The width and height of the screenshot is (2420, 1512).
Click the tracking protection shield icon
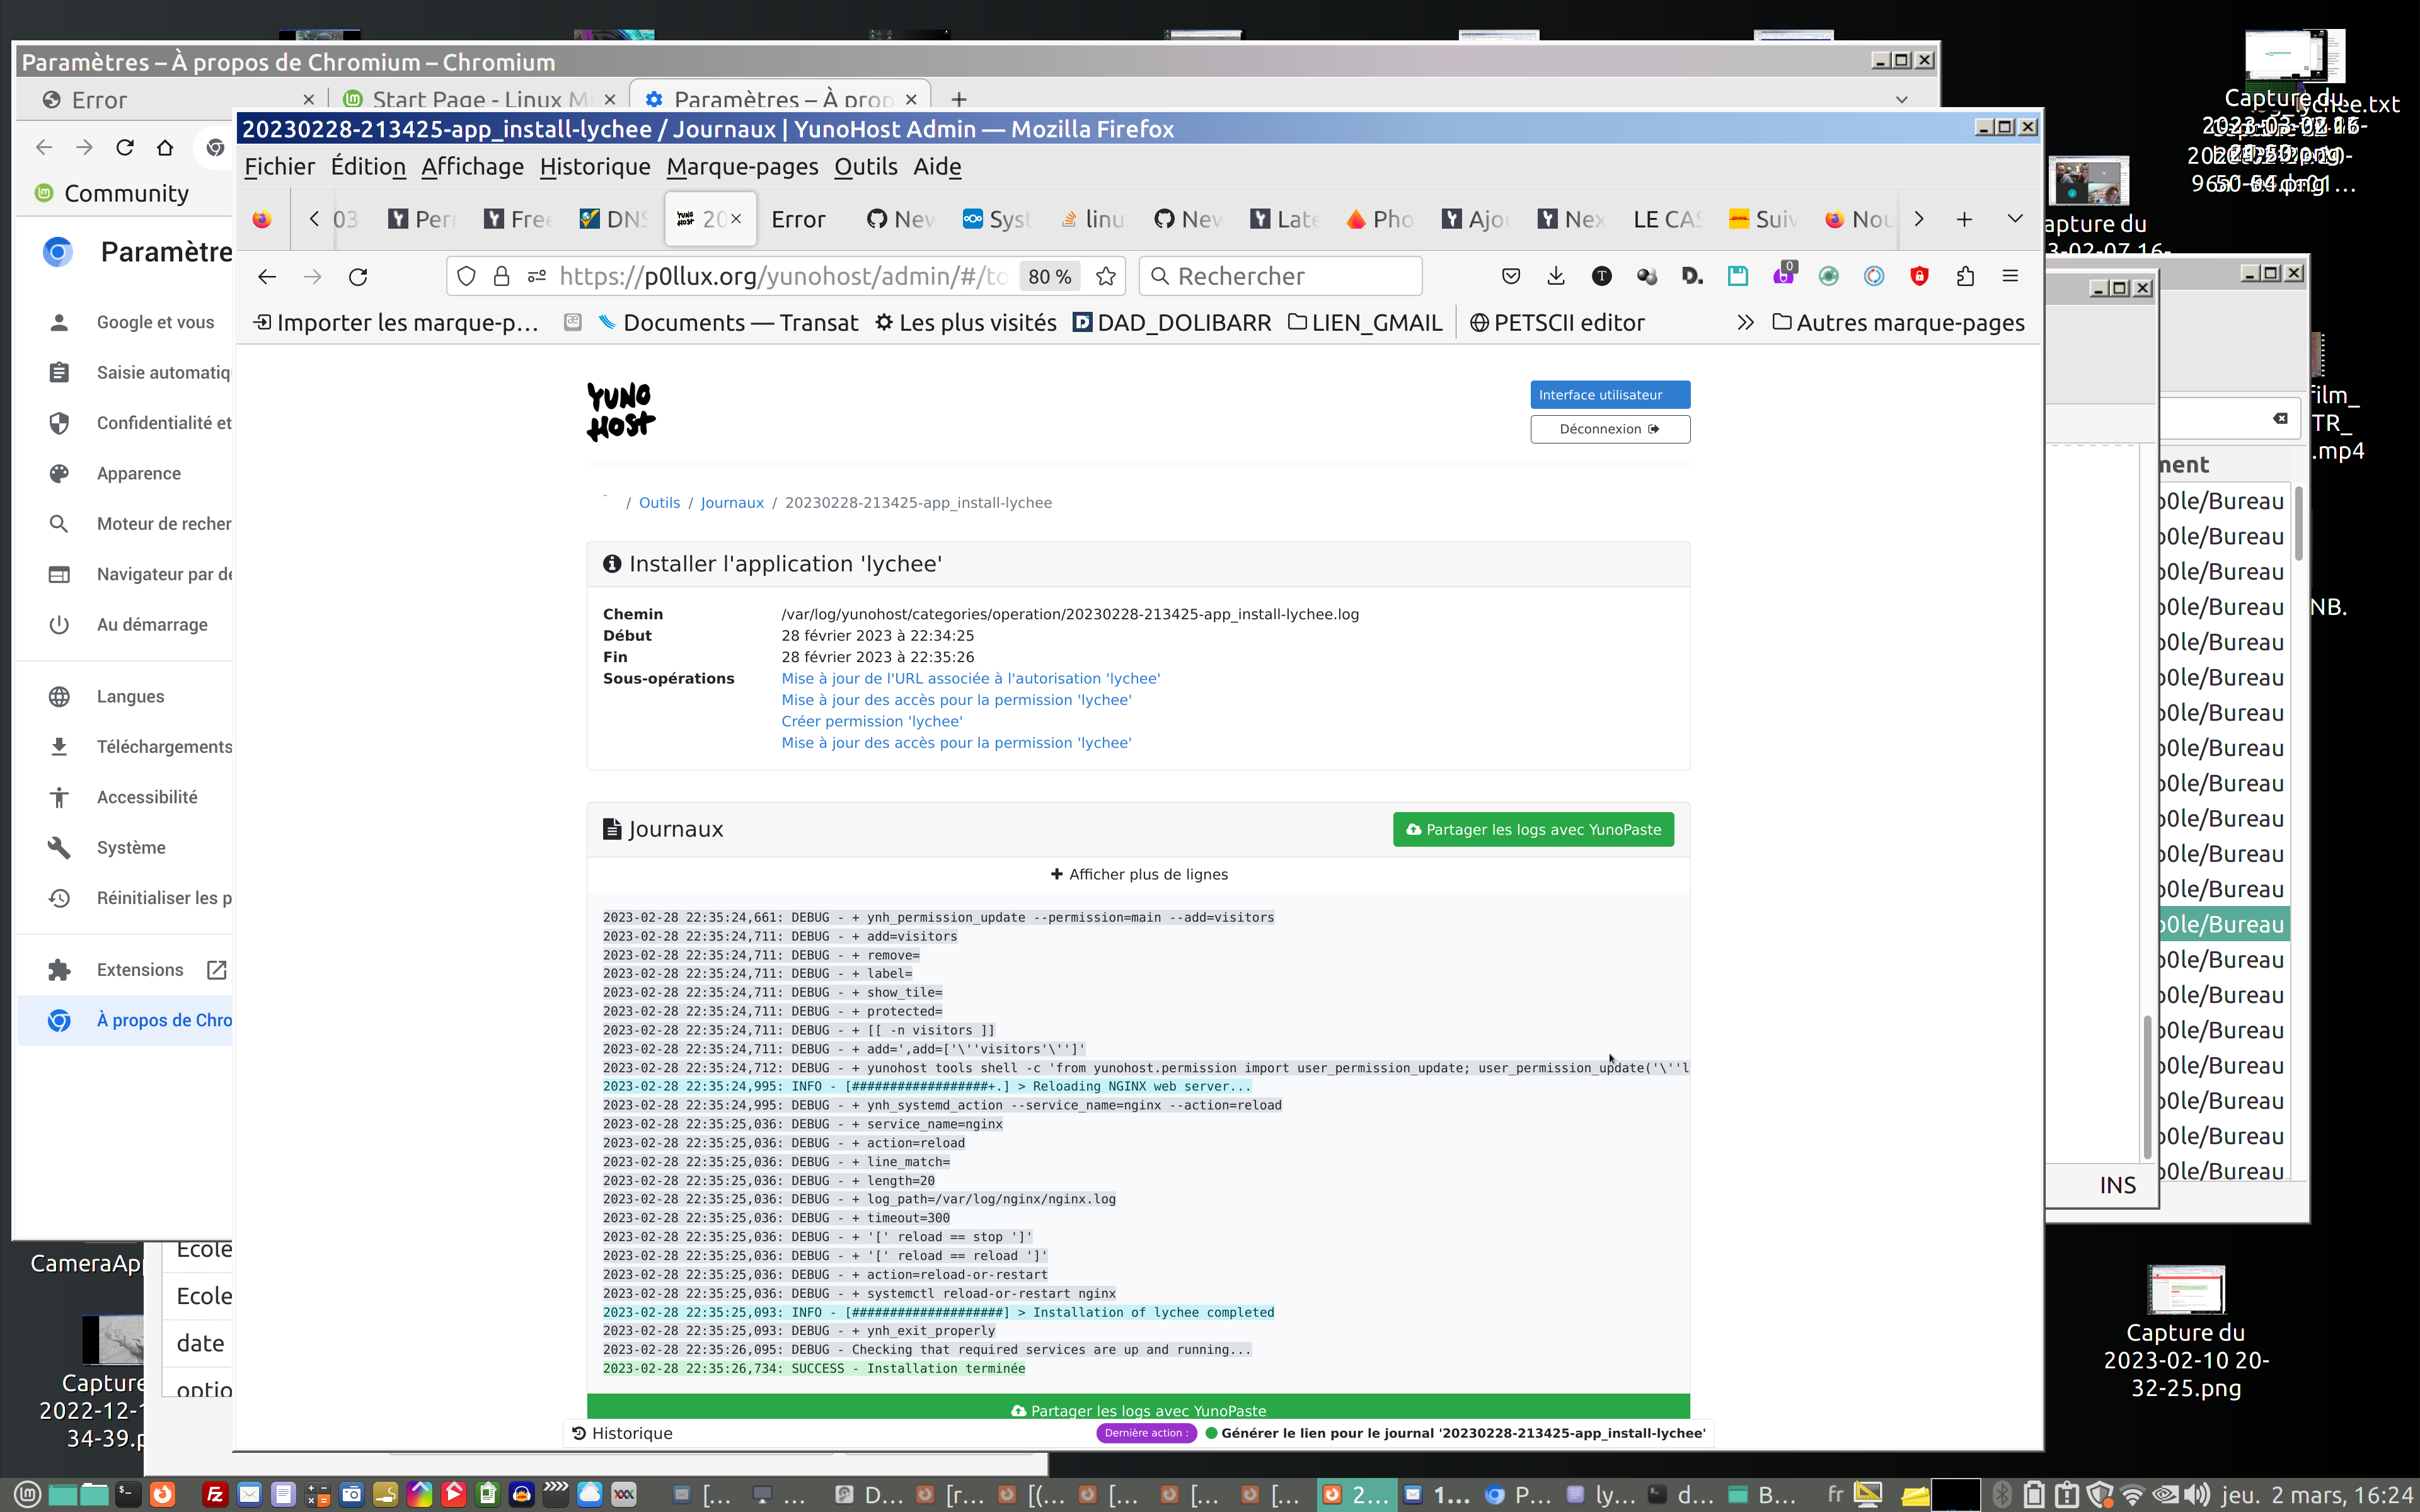[x=466, y=276]
